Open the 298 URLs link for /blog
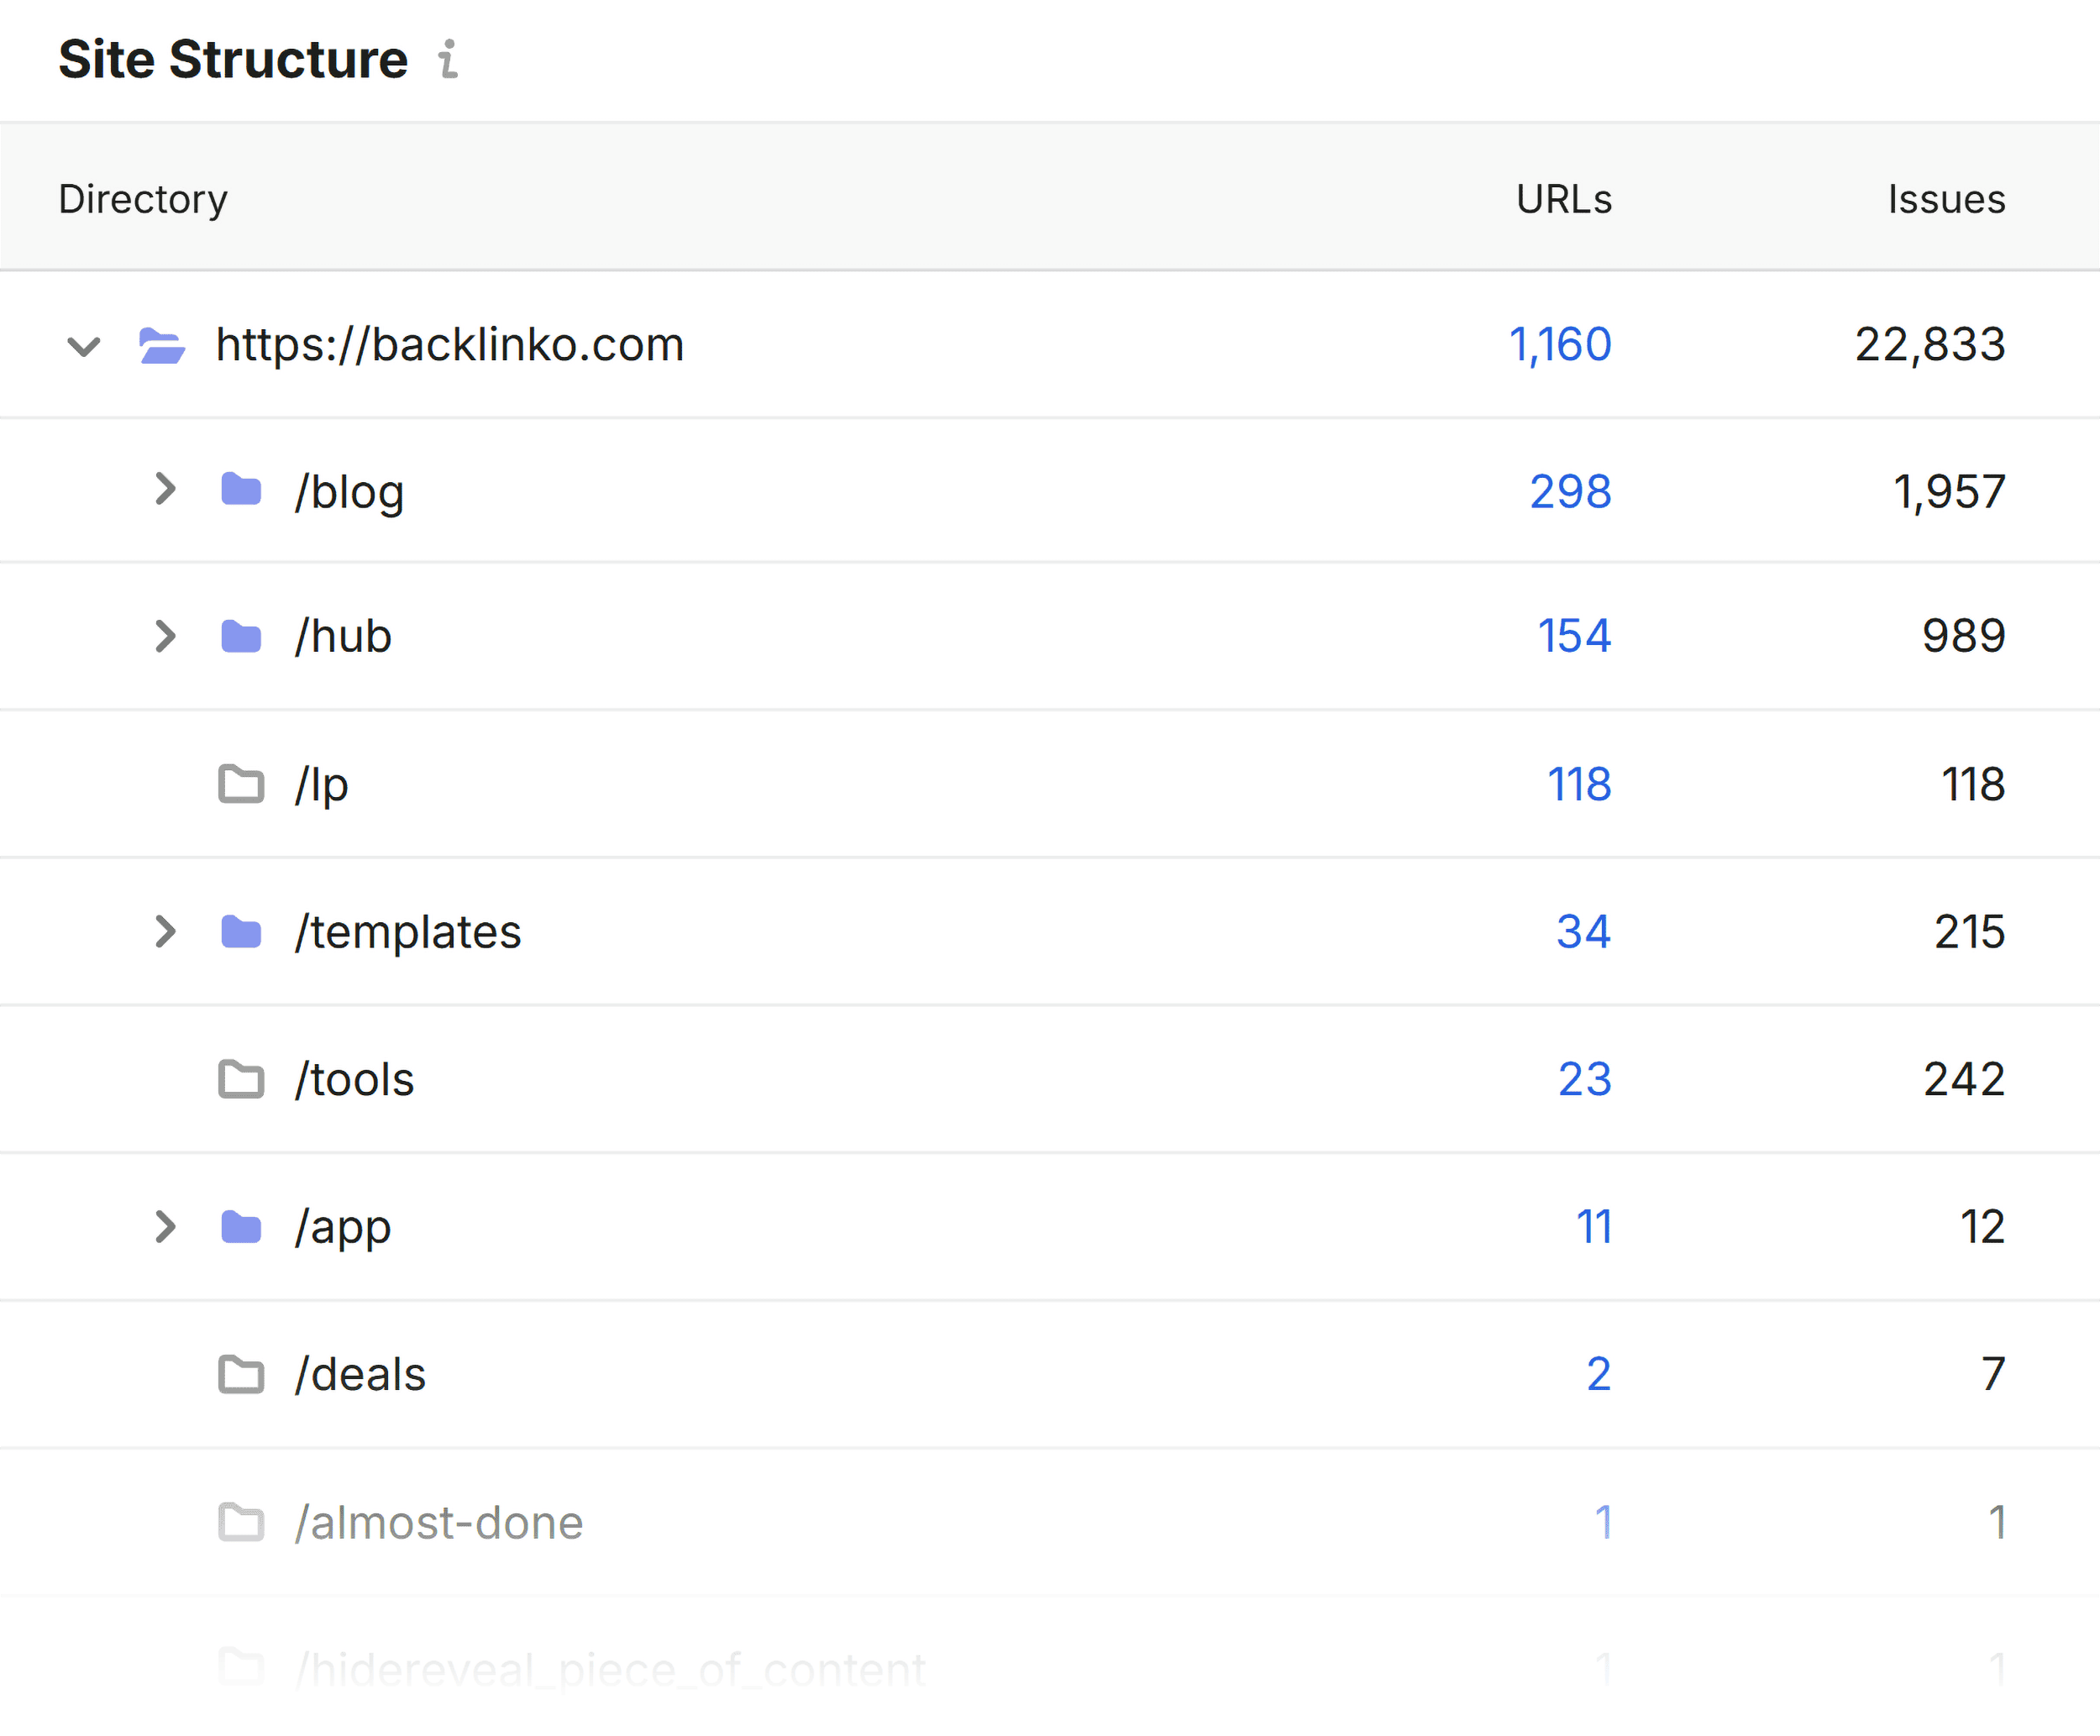Viewport: 2100px width, 1736px height. (x=1570, y=491)
